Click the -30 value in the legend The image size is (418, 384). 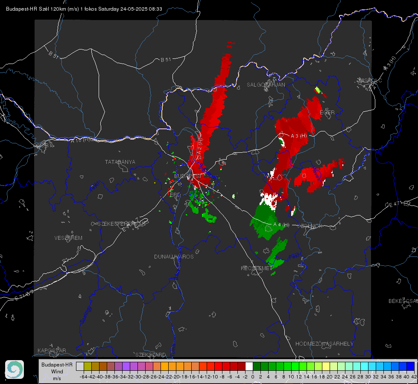click(137, 377)
